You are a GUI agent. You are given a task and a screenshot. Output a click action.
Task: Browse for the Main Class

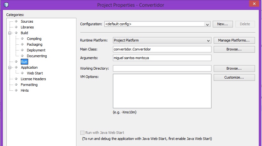point(234,50)
